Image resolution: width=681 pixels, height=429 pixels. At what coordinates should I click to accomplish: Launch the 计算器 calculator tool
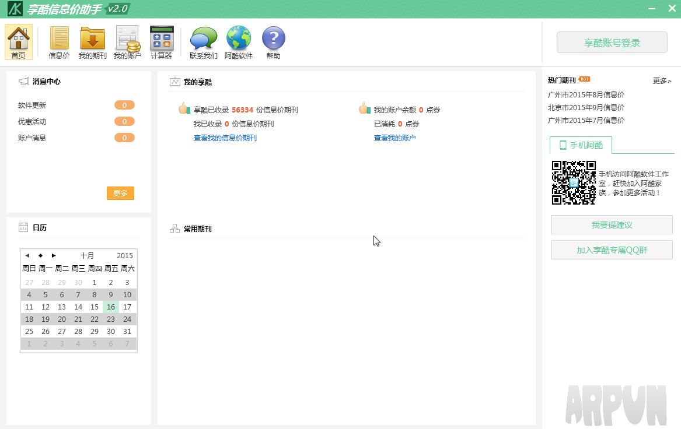(x=162, y=42)
